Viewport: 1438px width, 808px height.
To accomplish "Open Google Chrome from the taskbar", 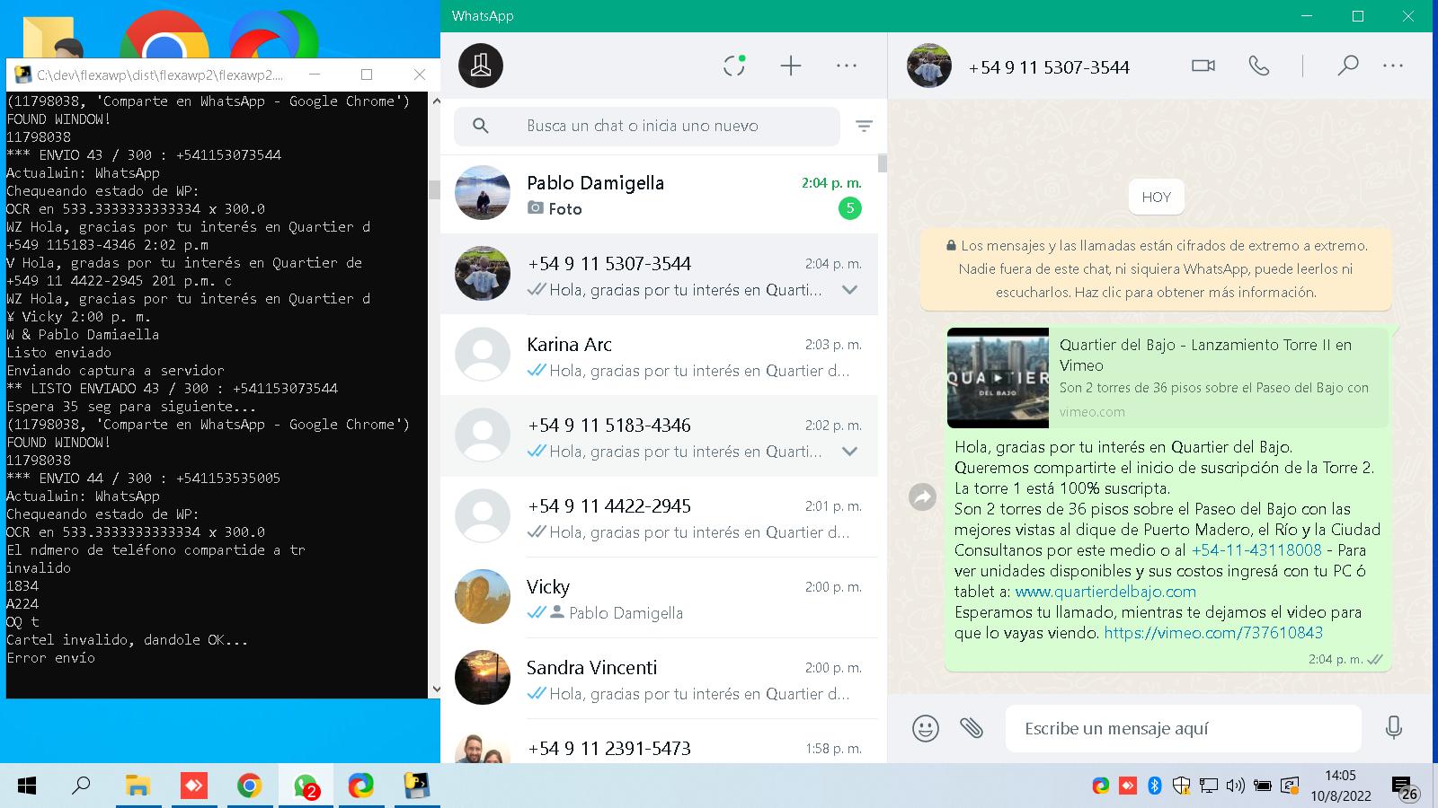I will pyautogui.click(x=249, y=786).
